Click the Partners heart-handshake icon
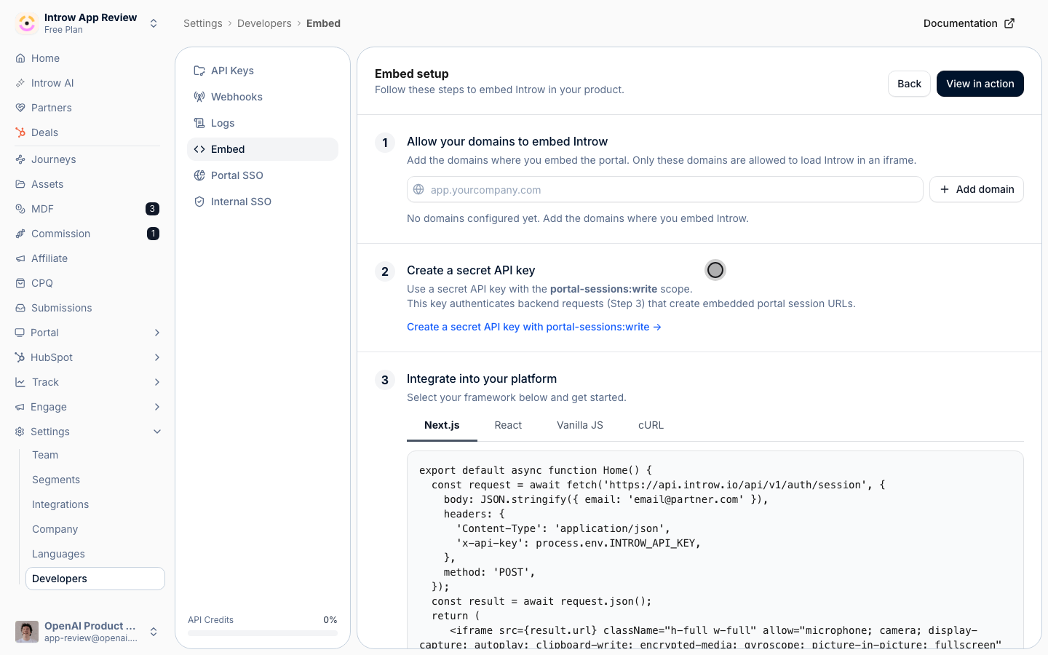Viewport: 1048px width, 655px height. pos(20,108)
